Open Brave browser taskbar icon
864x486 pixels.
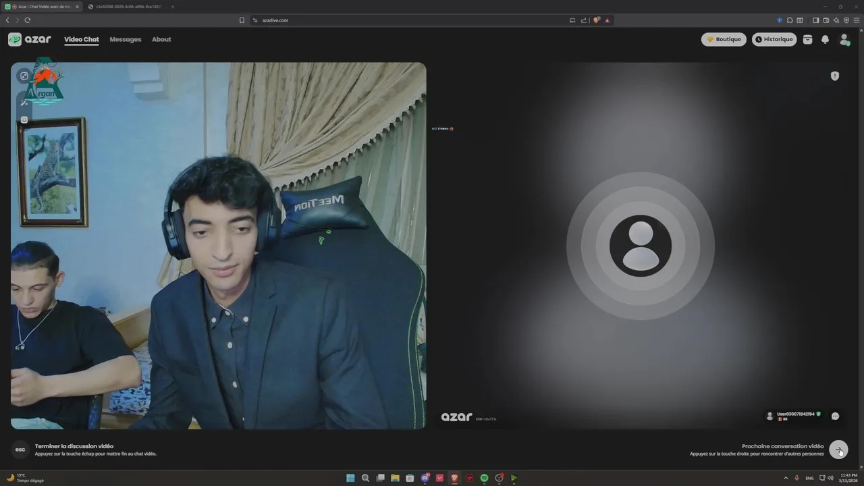tap(454, 478)
